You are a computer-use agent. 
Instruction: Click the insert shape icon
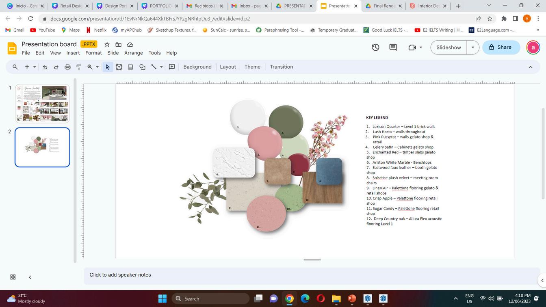[142, 67]
